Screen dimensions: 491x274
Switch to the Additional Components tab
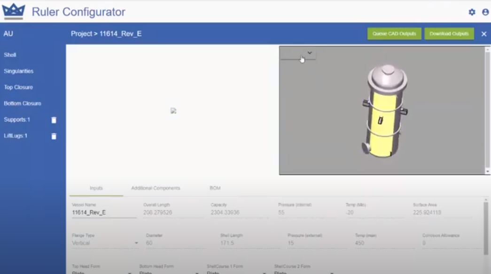pyautogui.click(x=156, y=188)
